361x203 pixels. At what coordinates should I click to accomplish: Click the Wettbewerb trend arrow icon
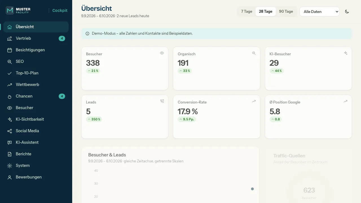coord(10,85)
